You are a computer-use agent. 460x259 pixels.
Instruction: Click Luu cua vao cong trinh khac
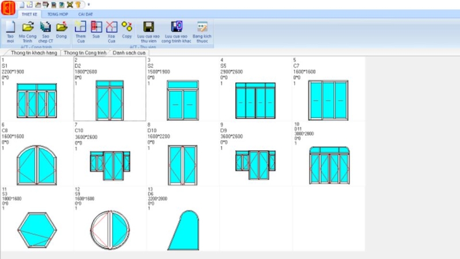pyautogui.click(x=177, y=26)
